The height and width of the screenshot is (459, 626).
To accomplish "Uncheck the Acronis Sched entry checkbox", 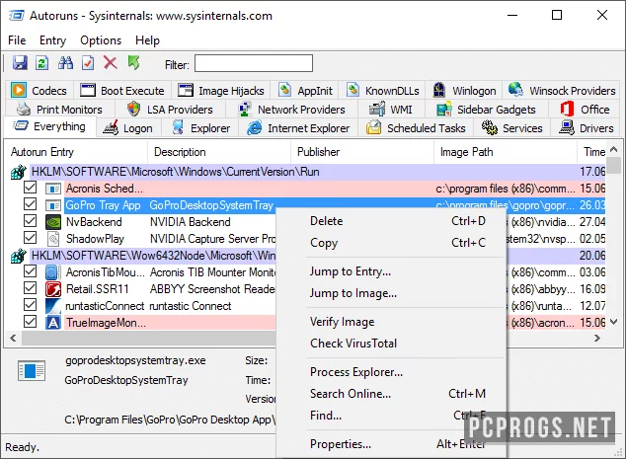I will 30,188.
